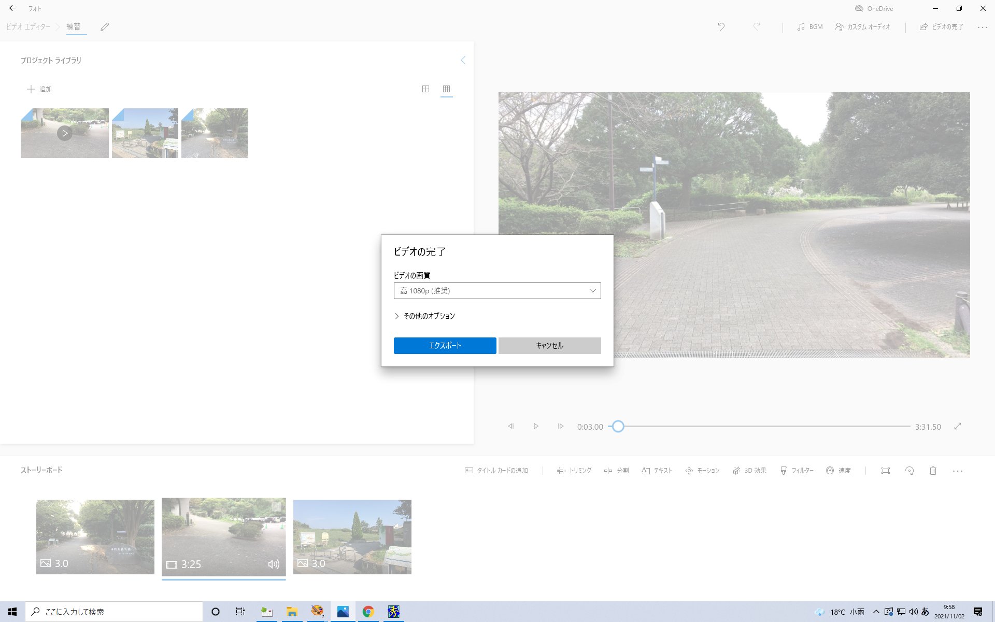Viewport: 995px width, 622px height.
Task: Open the ビデオの画質 quality dropdown
Action: [x=497, y=291]
